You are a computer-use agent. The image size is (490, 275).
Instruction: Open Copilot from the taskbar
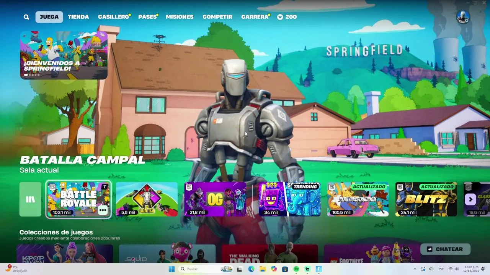274,269
